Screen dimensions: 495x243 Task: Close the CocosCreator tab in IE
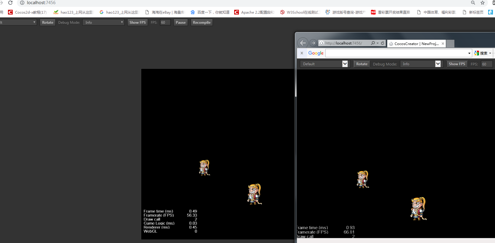(443, 44)
